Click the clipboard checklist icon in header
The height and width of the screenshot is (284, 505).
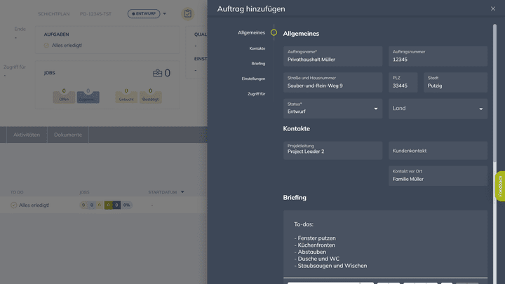click(187, 13)
